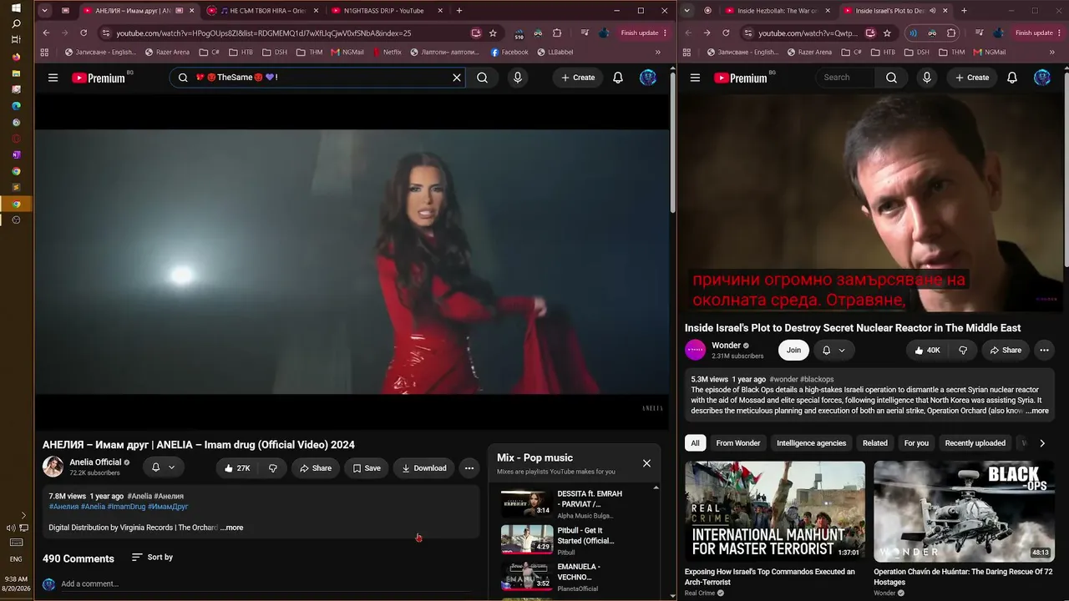Click the search button in right YouTube window

pyautogui.click(x=891, y=78)
